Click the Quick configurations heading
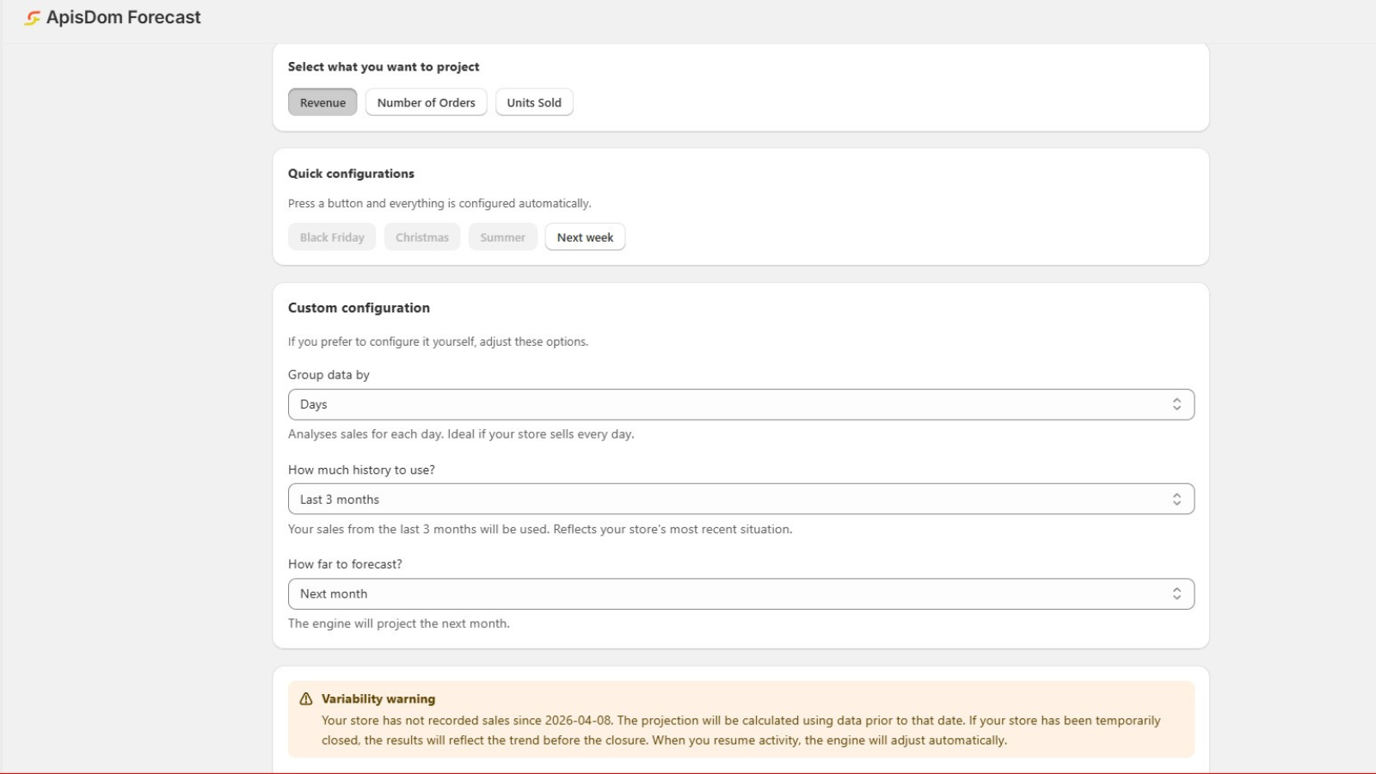 [351, 174]
